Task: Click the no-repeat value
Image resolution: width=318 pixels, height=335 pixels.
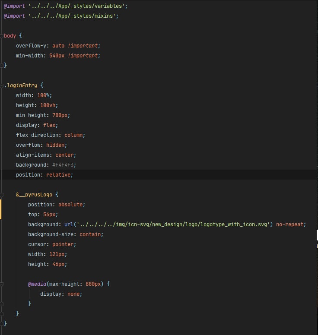Action: click(289, 224)
